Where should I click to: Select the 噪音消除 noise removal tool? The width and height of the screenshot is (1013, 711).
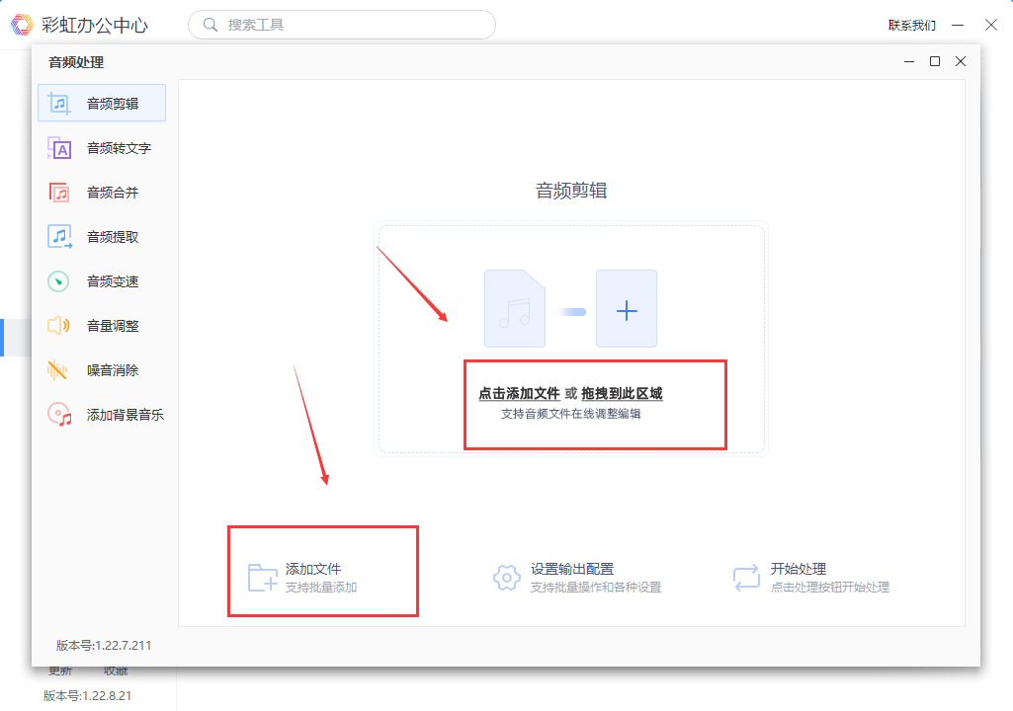pyautogui.click(x=102, y=369)
